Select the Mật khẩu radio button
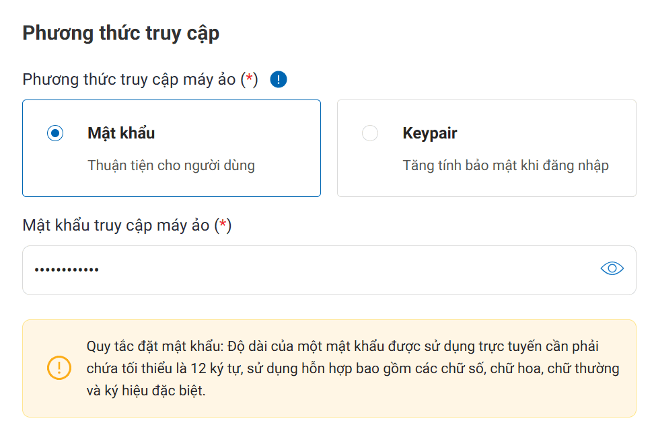The width and height of the screenshot is (652, 435). click(x=55, y=133)
